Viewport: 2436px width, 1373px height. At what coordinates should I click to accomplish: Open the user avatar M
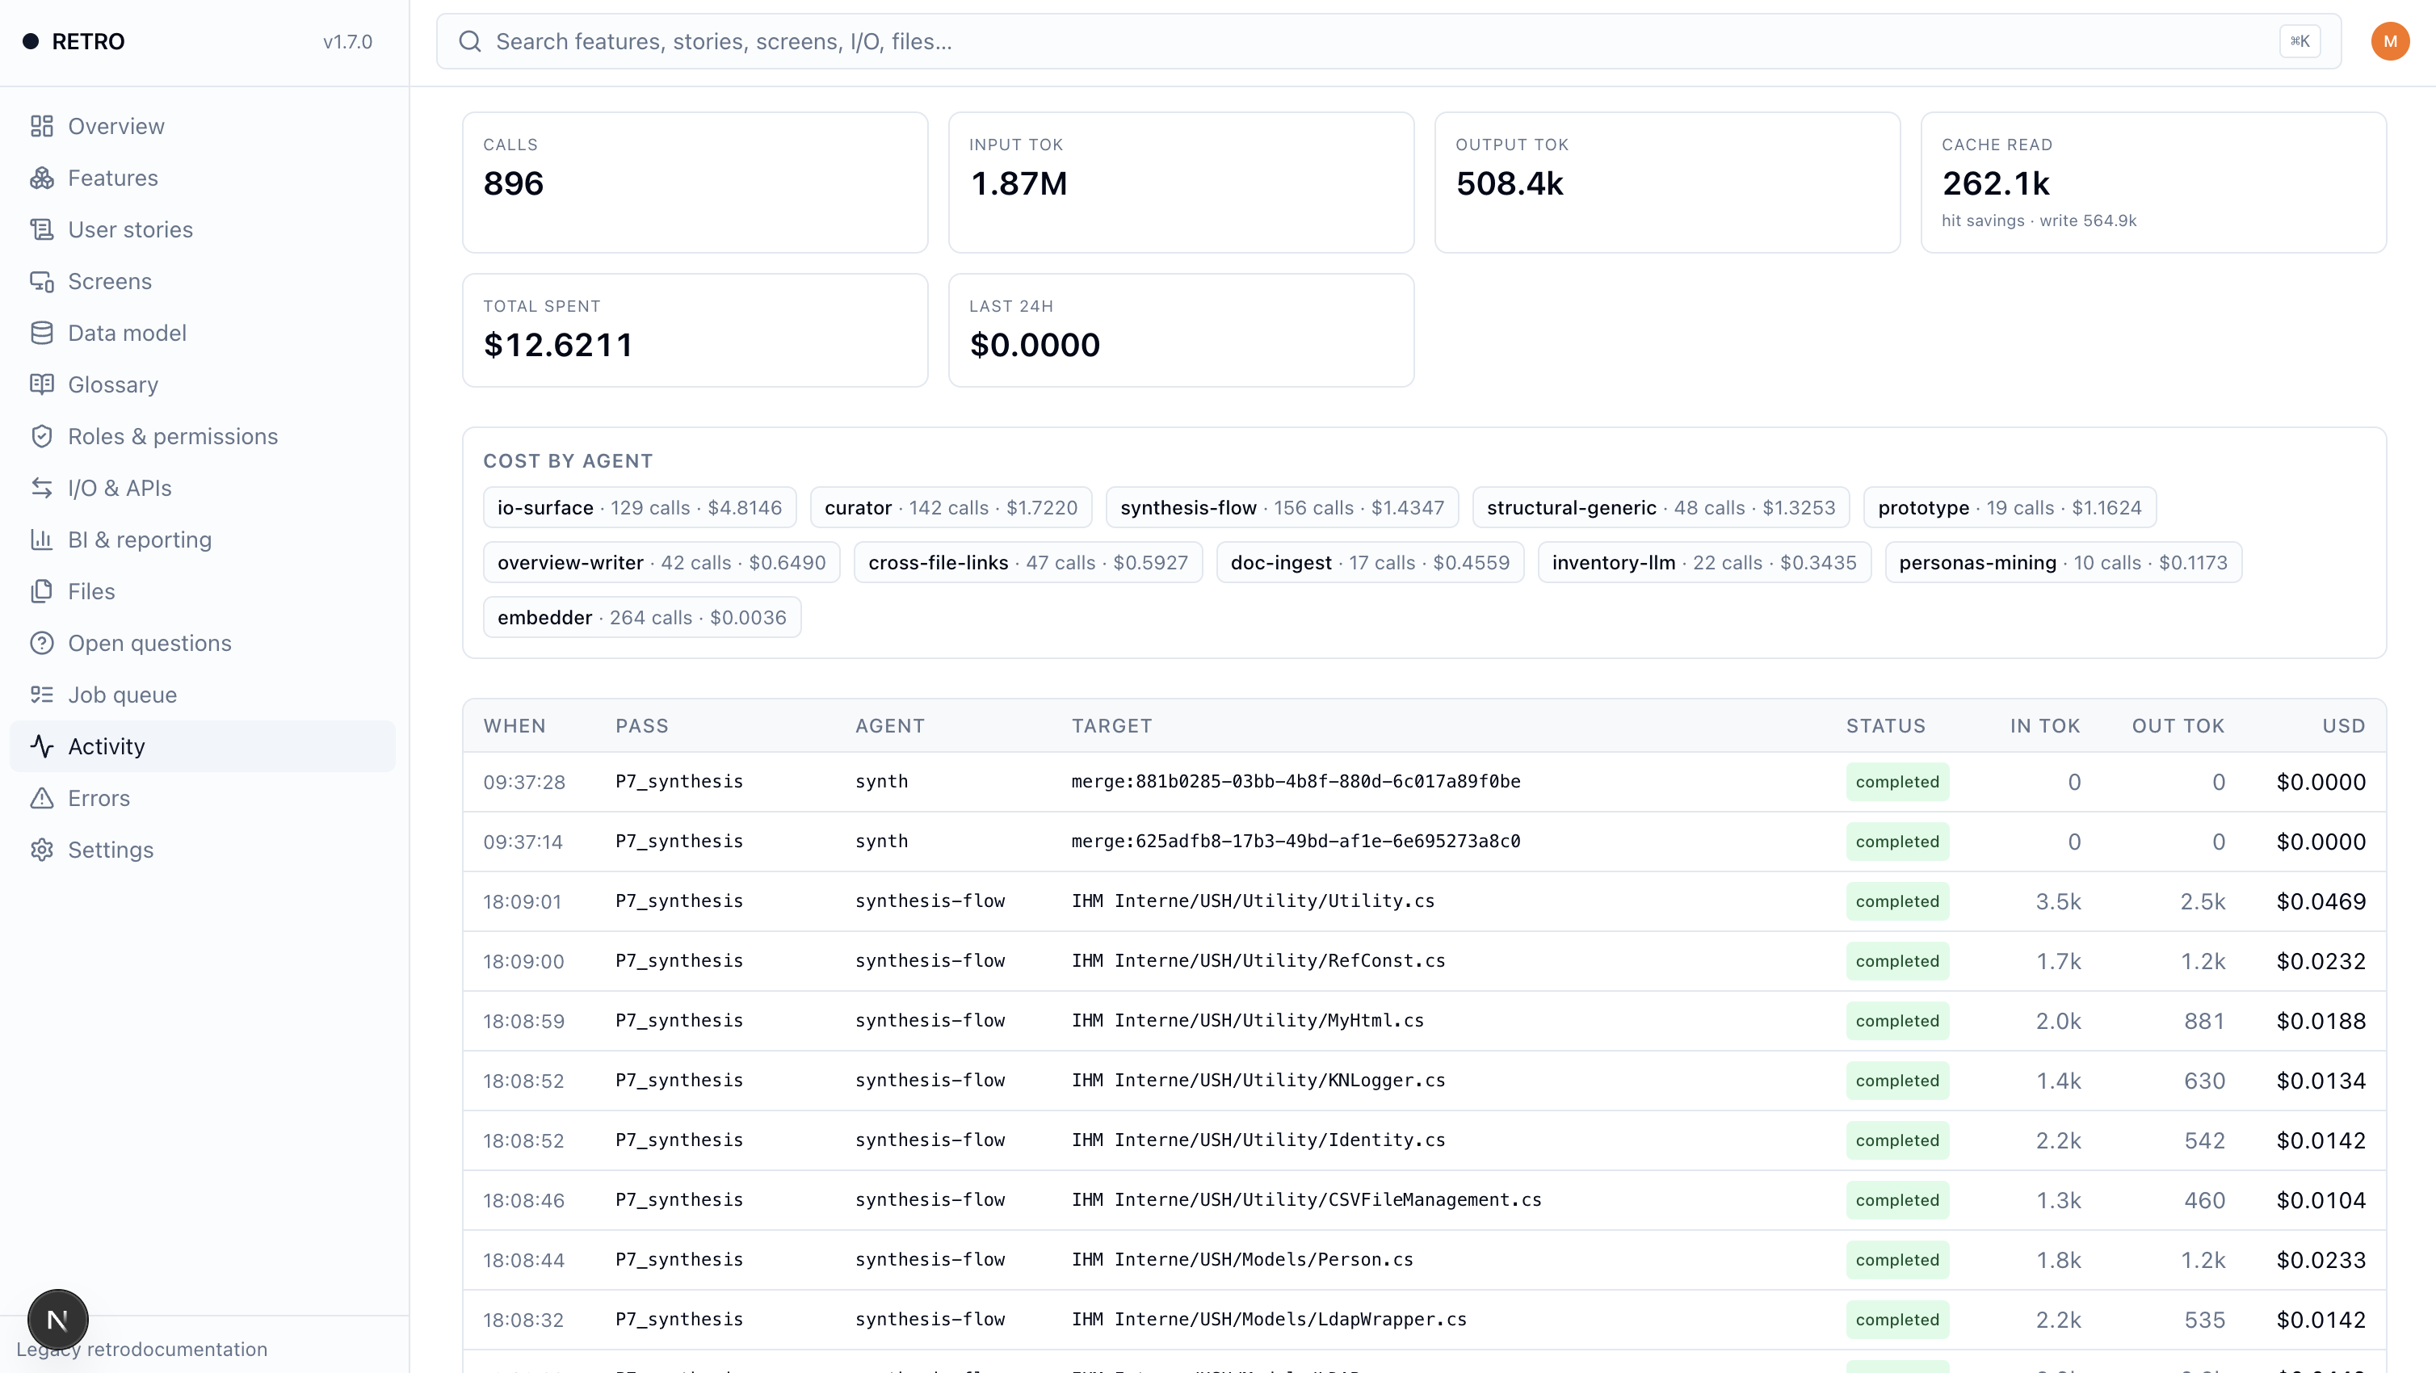point(2390,40)
